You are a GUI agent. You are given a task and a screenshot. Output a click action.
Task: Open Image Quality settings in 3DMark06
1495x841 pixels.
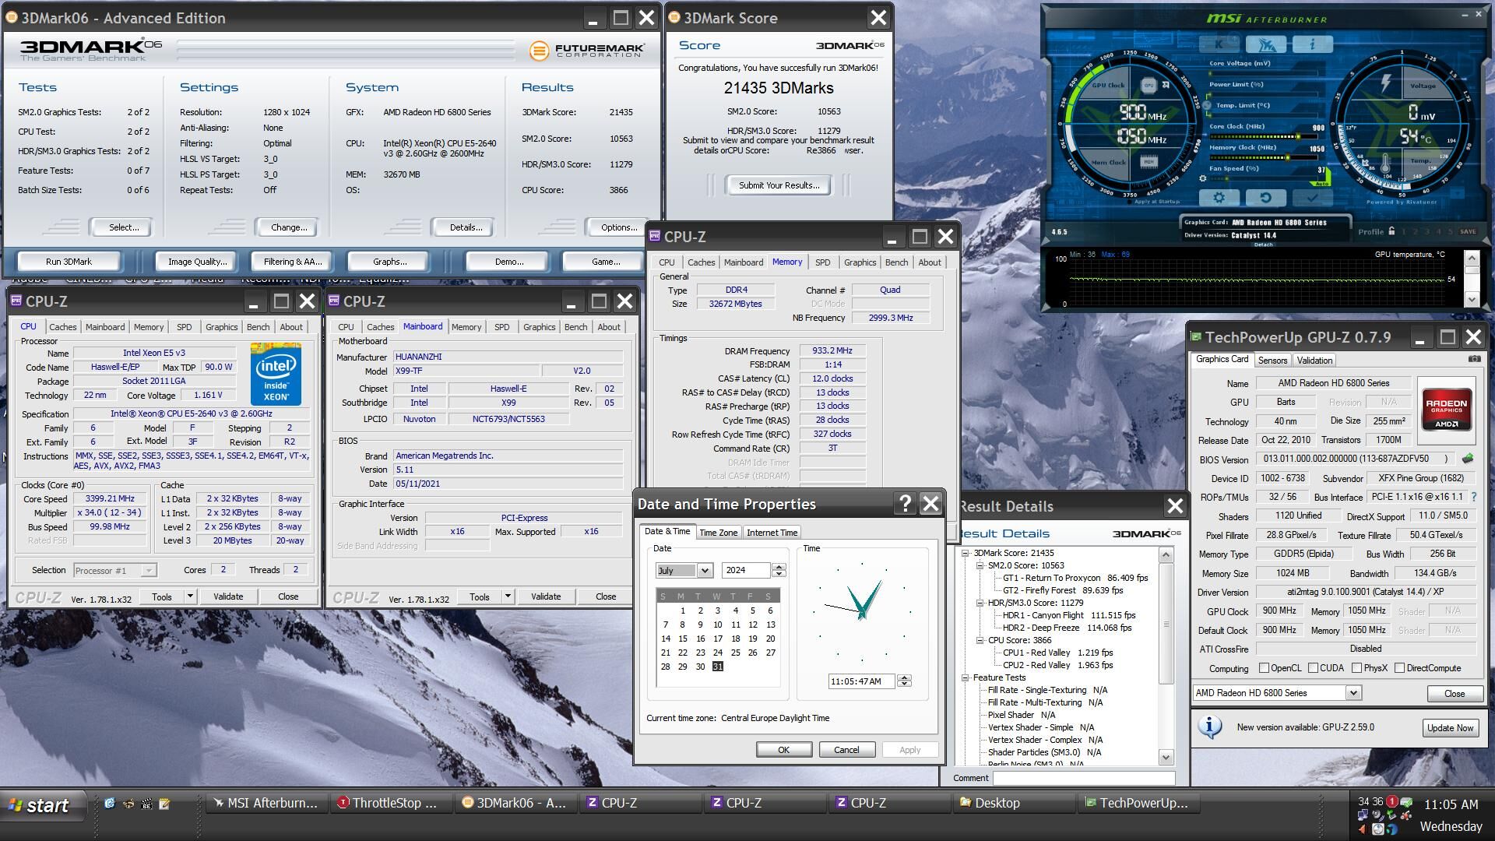198,262
